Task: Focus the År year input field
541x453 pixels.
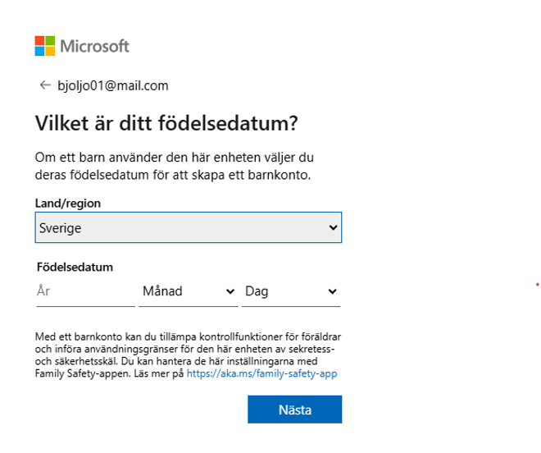Action: 85,291
